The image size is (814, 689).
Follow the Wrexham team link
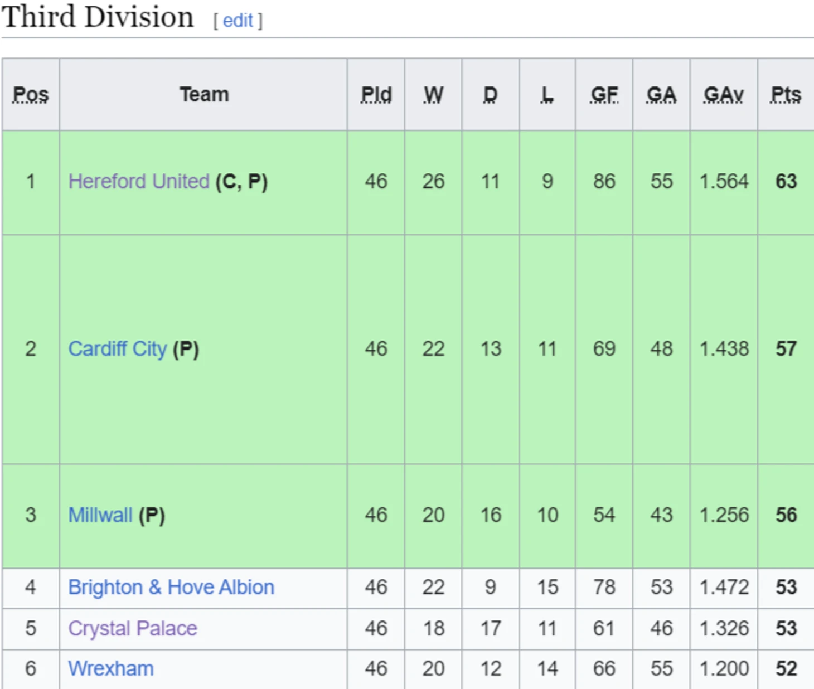[x=111, y=669]
